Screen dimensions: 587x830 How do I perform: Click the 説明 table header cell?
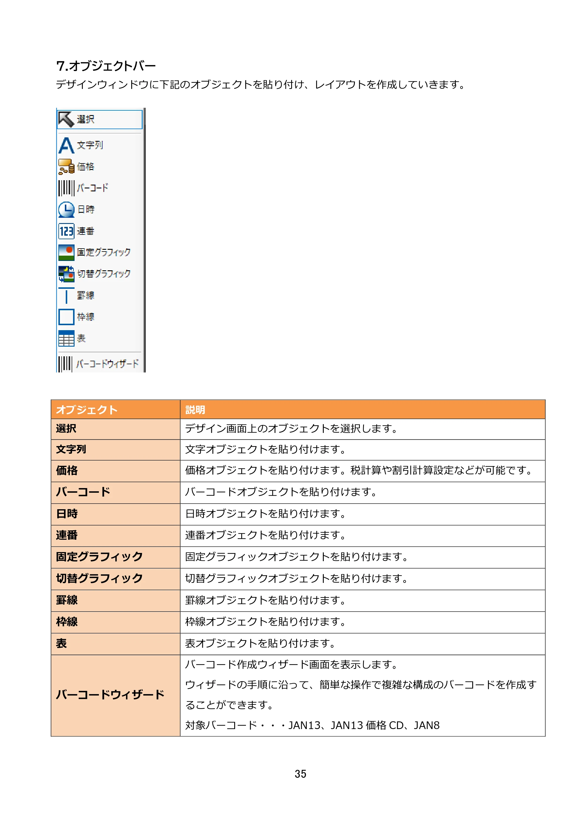coord(362,410)
